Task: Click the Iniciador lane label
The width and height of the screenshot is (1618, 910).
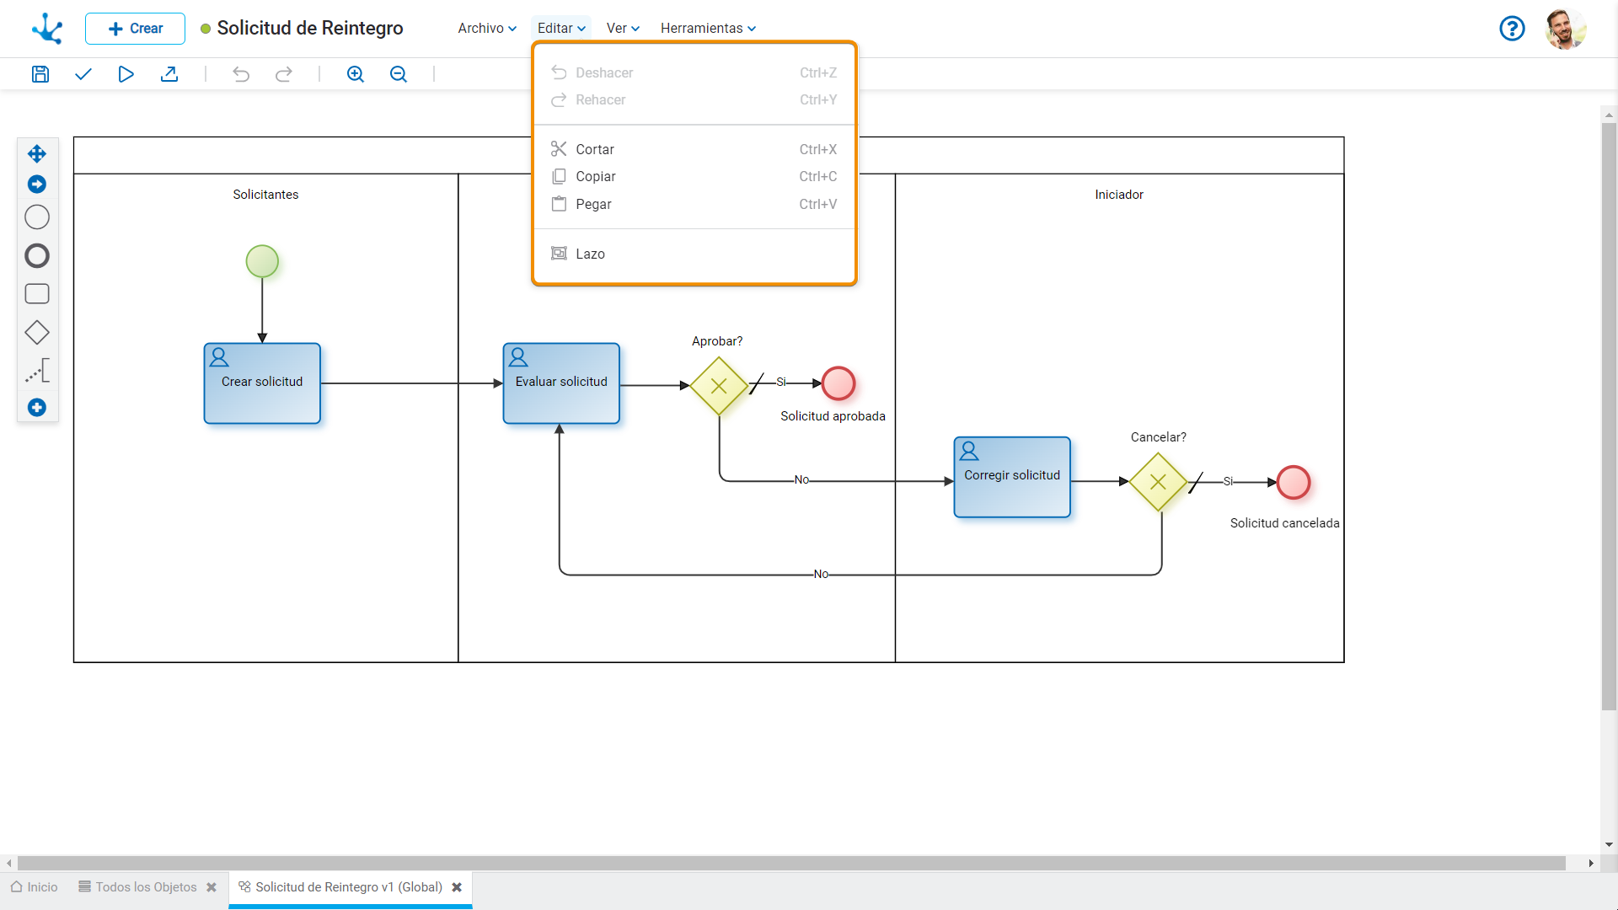Action: pos(1119,195)
